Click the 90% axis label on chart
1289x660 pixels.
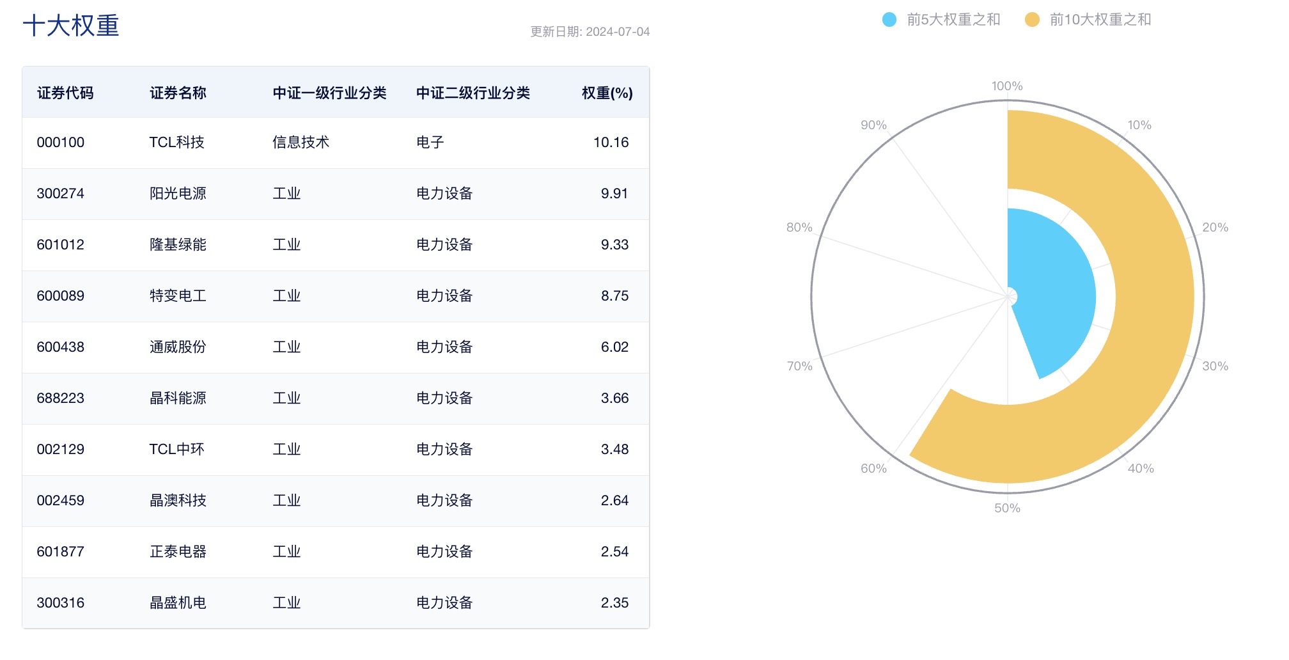coord(873,125)
